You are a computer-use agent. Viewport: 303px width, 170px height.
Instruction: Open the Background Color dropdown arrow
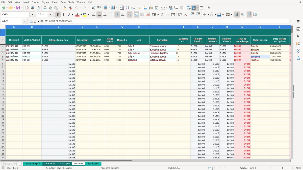click(x=88, y=15)
